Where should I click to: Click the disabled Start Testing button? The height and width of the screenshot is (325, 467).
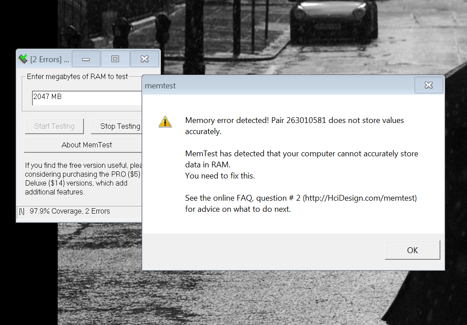tap(54, 126)
